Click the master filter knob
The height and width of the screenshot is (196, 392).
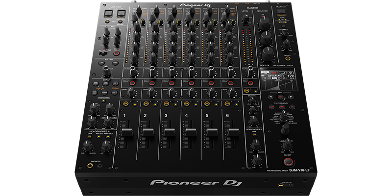249,73
